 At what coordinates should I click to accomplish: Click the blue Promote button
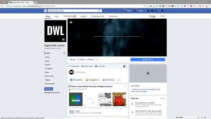pos(49,89)
